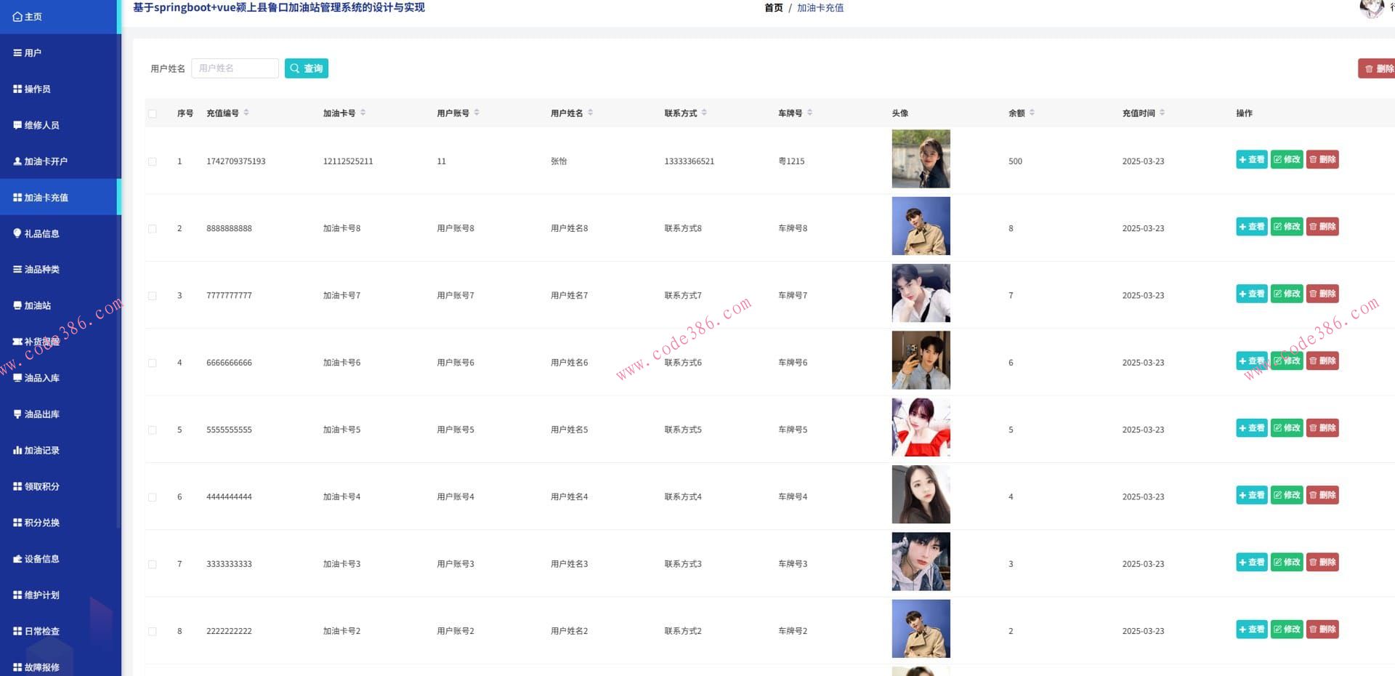Focus the 用户姓名 search input field
Viewport: 1395px width, 676px height.
235,68
